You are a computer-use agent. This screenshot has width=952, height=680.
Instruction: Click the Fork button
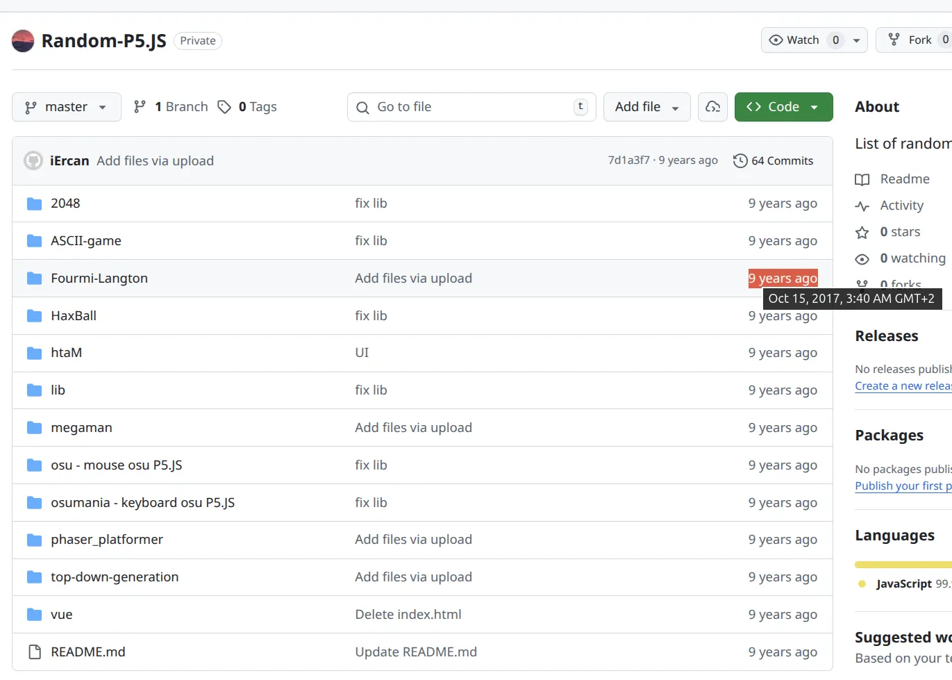[x=914, y=40]
